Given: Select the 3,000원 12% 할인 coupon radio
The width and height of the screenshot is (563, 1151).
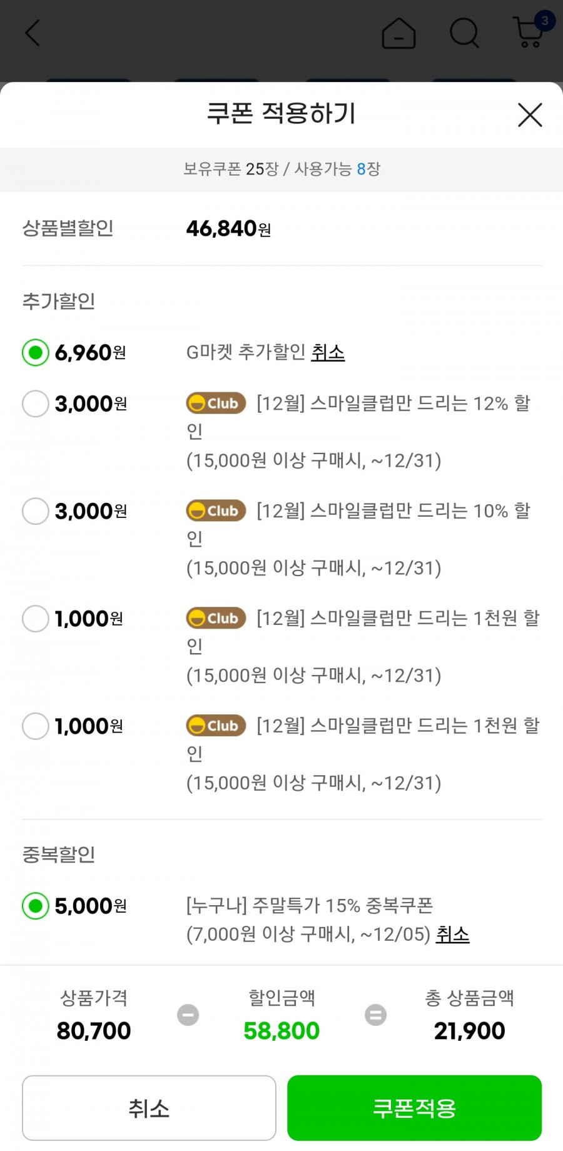Looking at the screenshot, I should (x=36, y=403).
